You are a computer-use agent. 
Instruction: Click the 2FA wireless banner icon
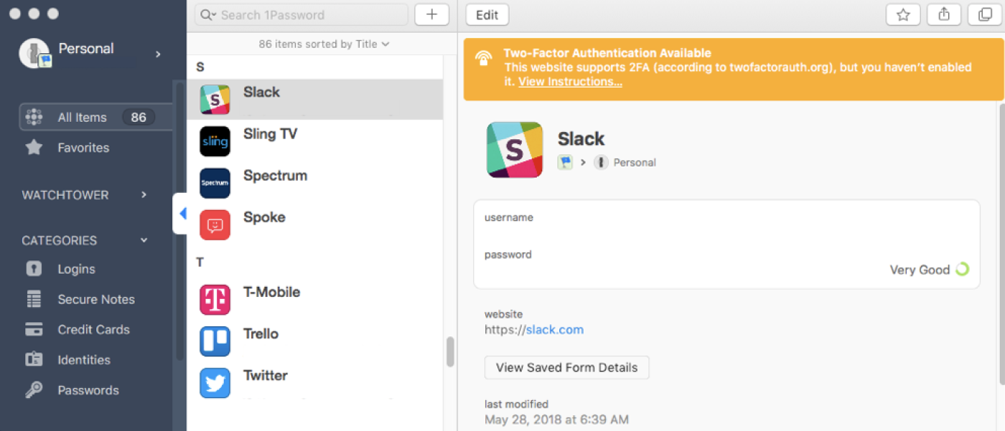(485, 58)
